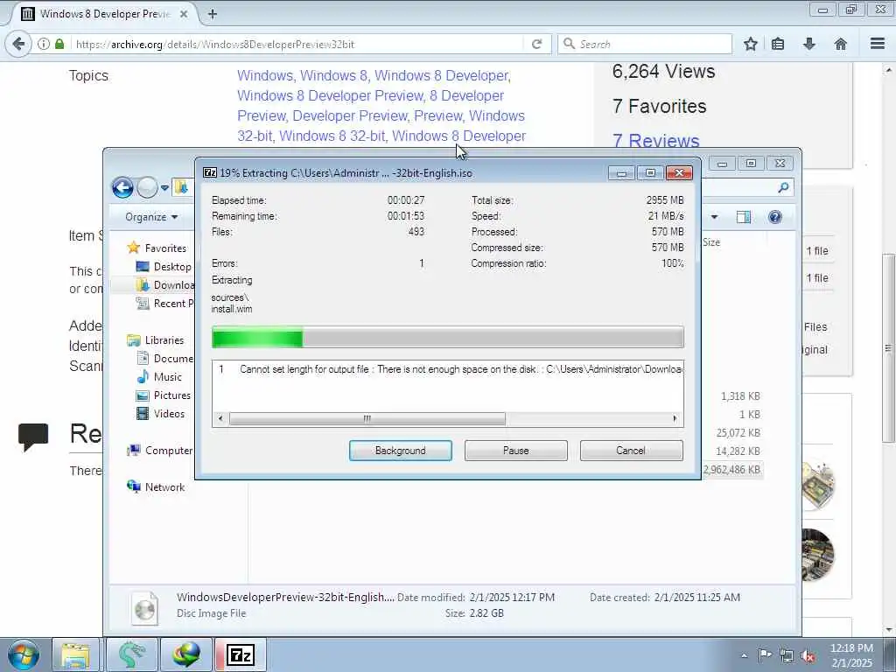This screenshot has width=896, height=672.
Task: Open the dragon icon app in taskbar
Action: (131, 654)
